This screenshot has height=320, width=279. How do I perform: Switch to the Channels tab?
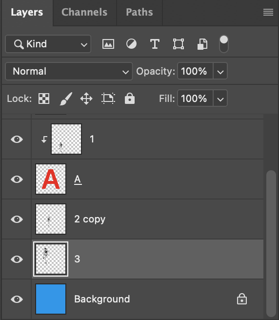(x=84, y=12)
